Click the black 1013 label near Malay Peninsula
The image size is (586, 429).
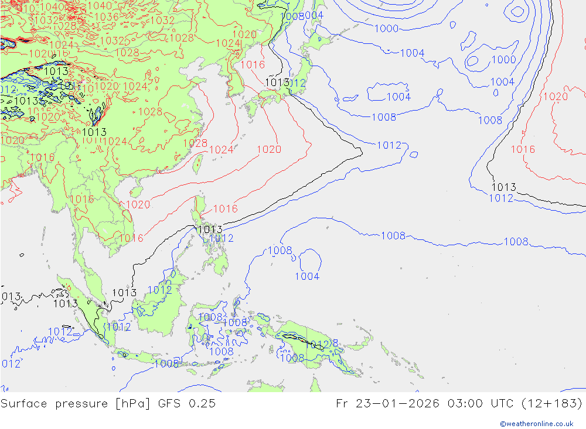(x=124, y=293)
